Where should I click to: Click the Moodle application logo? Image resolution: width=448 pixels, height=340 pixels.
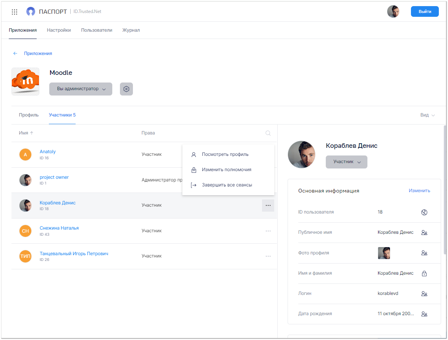click(26, 81)
